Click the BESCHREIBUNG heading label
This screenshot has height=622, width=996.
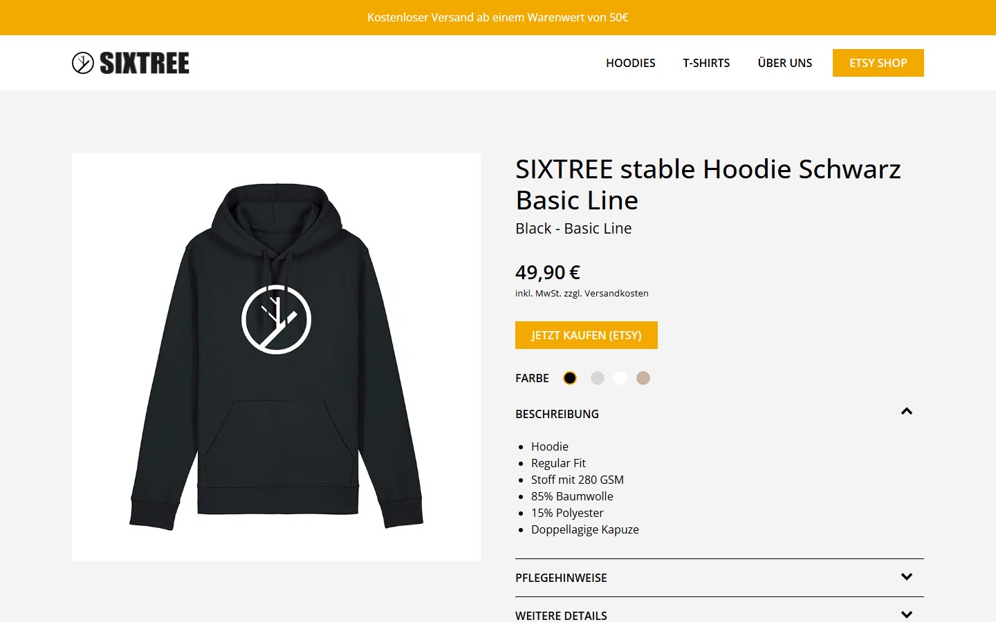[557, 414]
